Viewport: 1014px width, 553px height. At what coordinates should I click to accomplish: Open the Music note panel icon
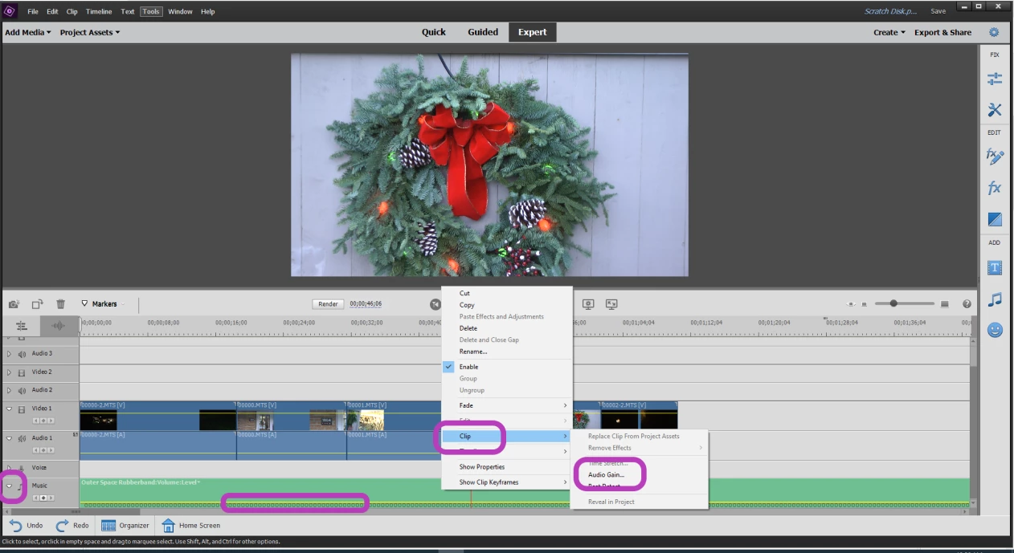click(995, 299)
